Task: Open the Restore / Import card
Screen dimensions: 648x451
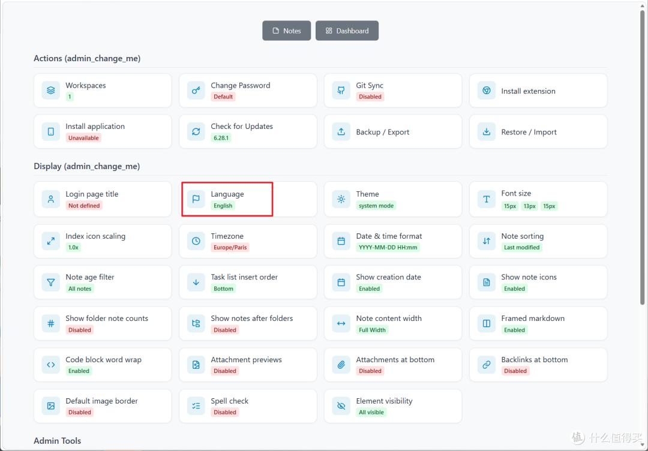Action: pos(538,132)
